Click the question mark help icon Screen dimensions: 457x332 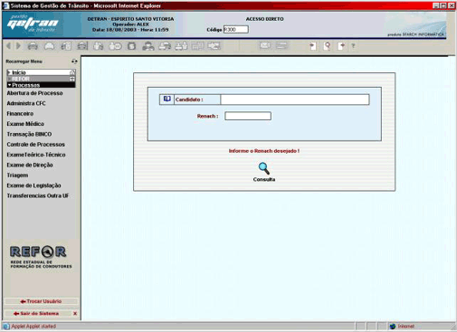click(x=353, y=46)
